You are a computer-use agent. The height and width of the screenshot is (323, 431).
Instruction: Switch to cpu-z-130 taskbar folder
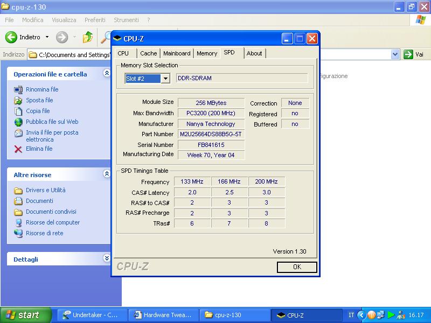pyautogui.click(x=235, y=315)
